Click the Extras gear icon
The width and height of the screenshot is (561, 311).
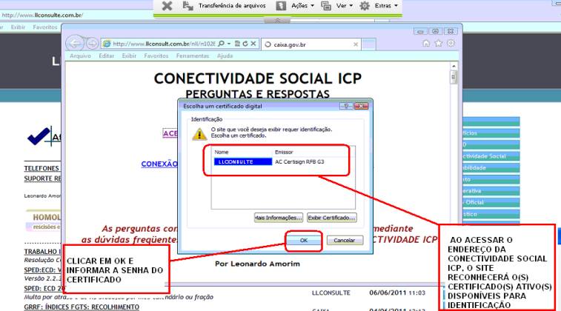[x=364, y=6]
